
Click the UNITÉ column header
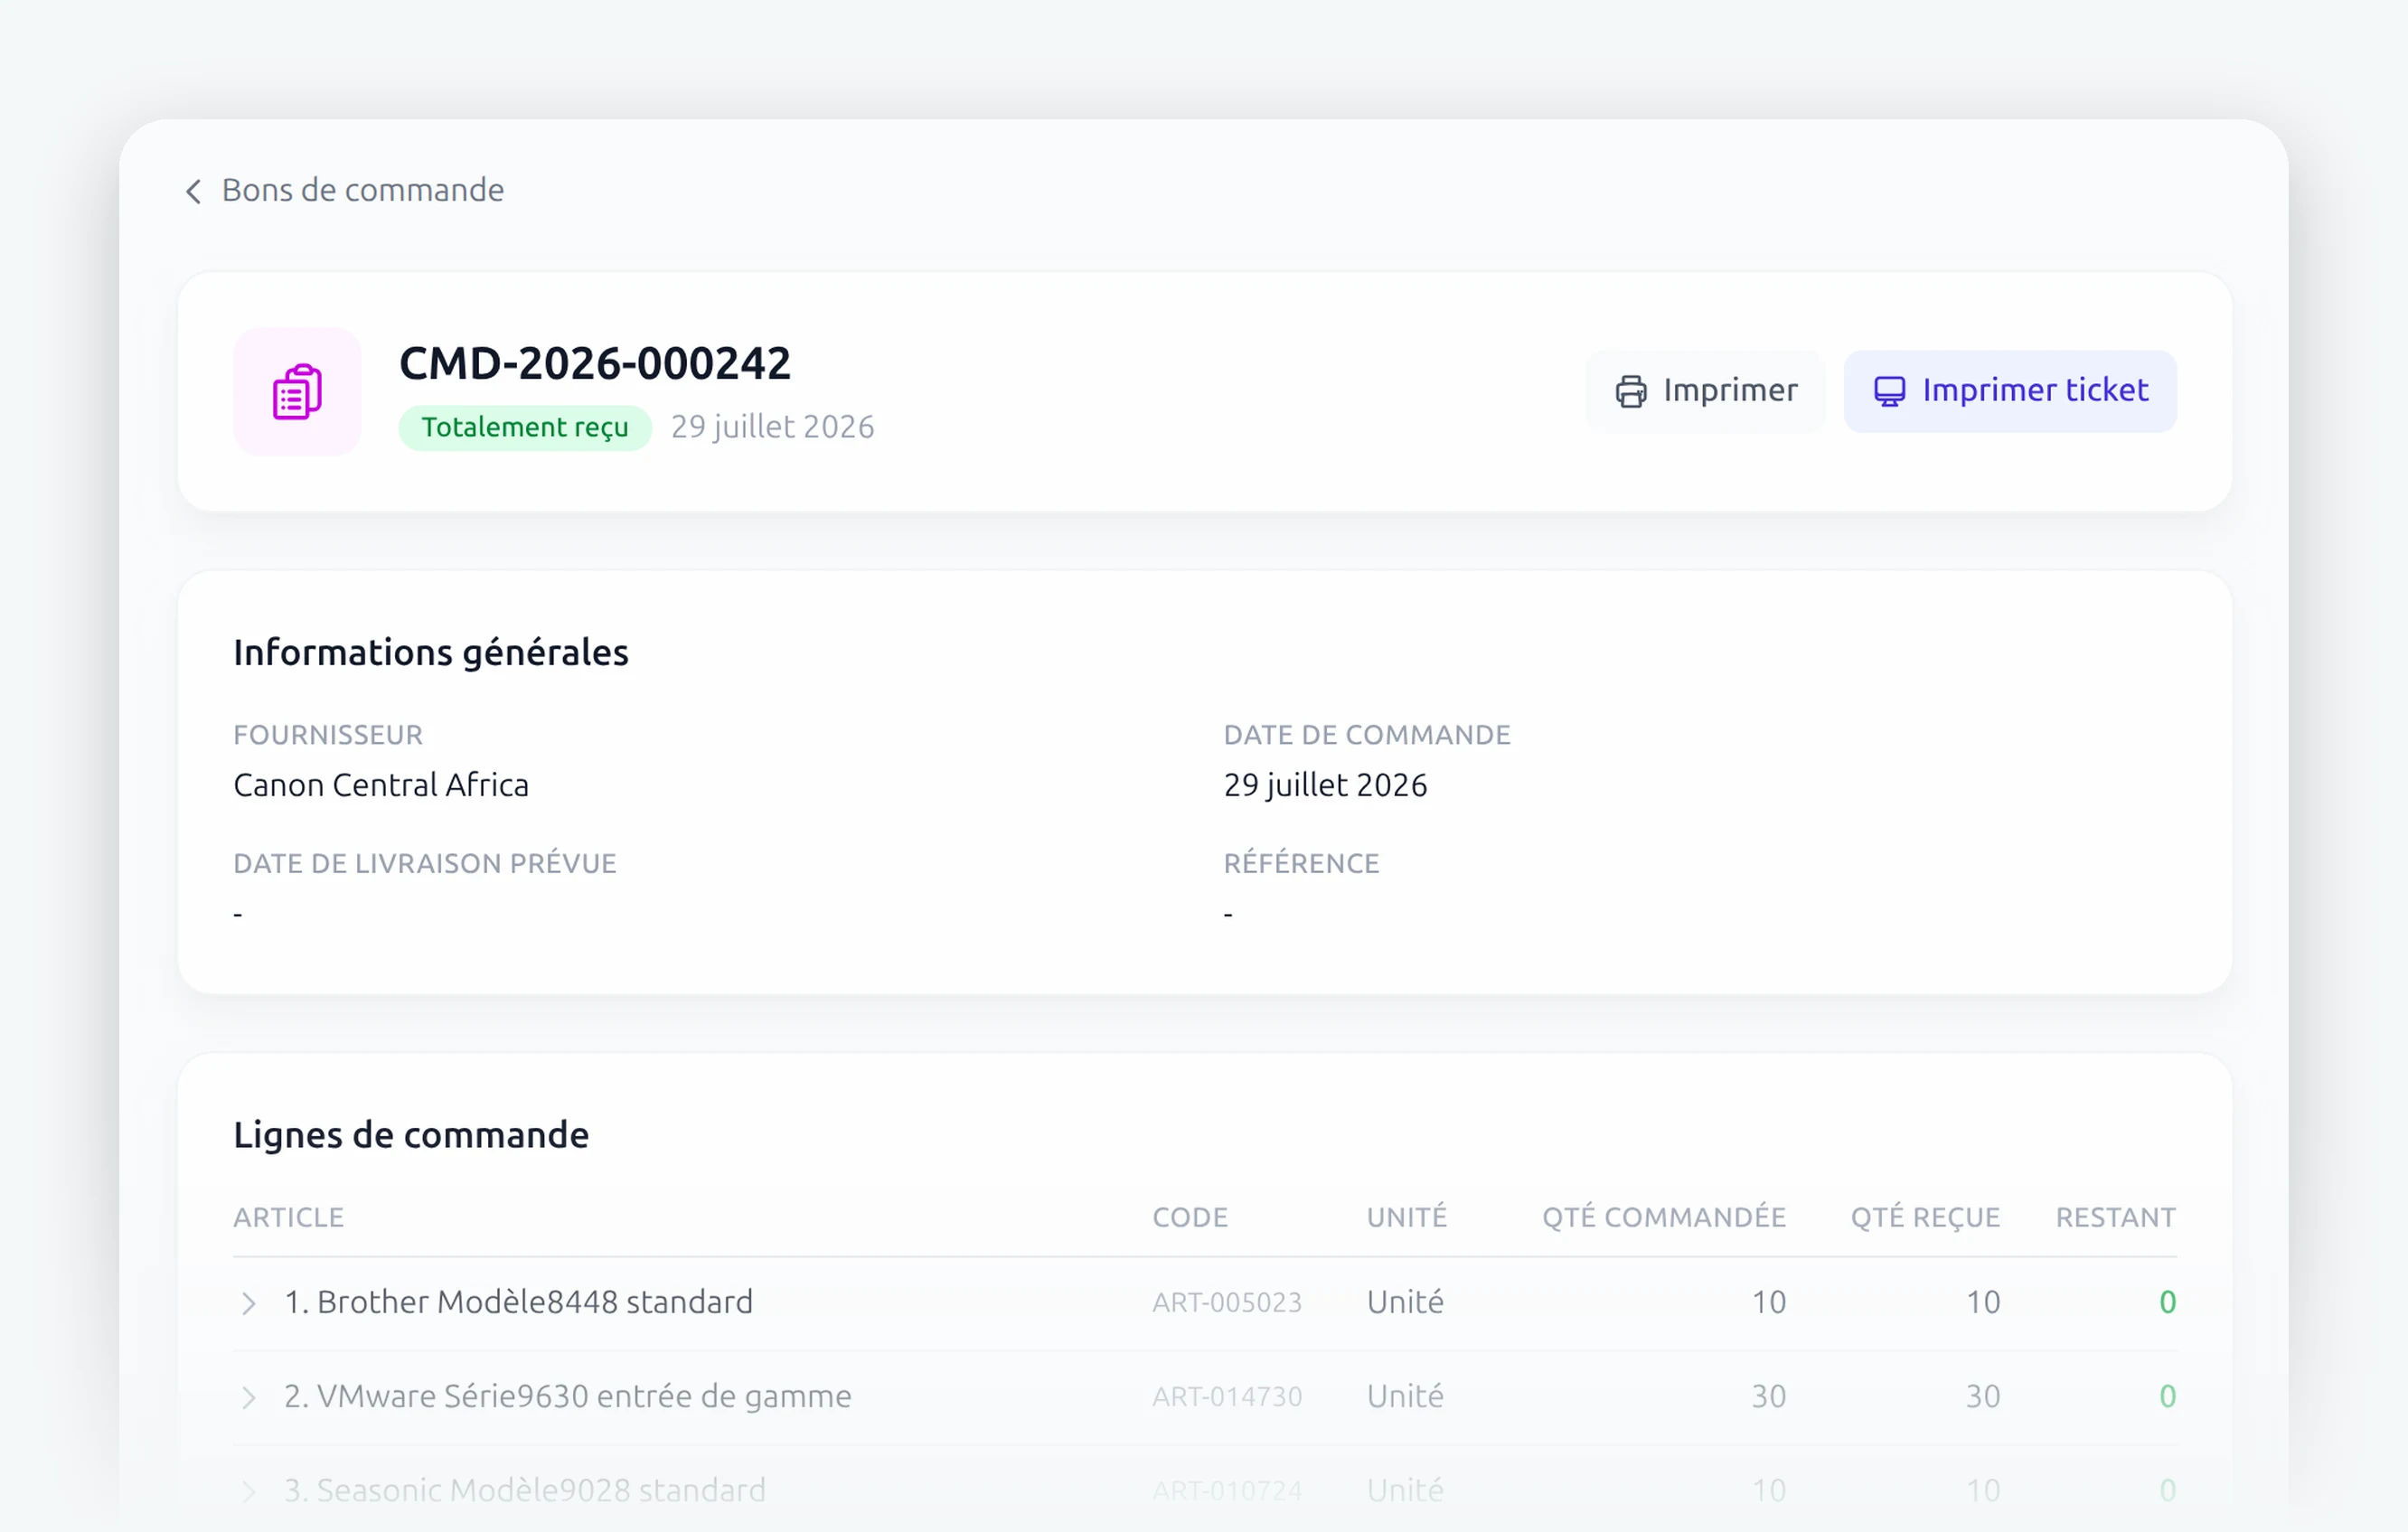tap(1407, 1217)
